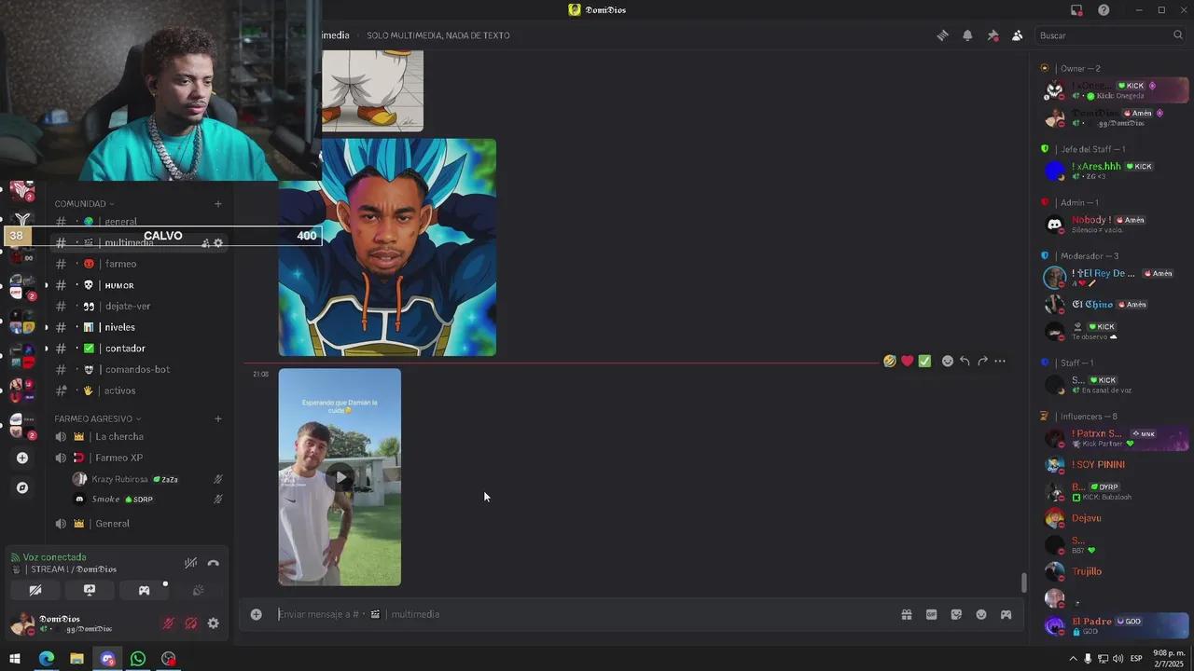Screen dimensions: 1194x671
Task: Open the gift Nitro icon
Action: [906, 614]
